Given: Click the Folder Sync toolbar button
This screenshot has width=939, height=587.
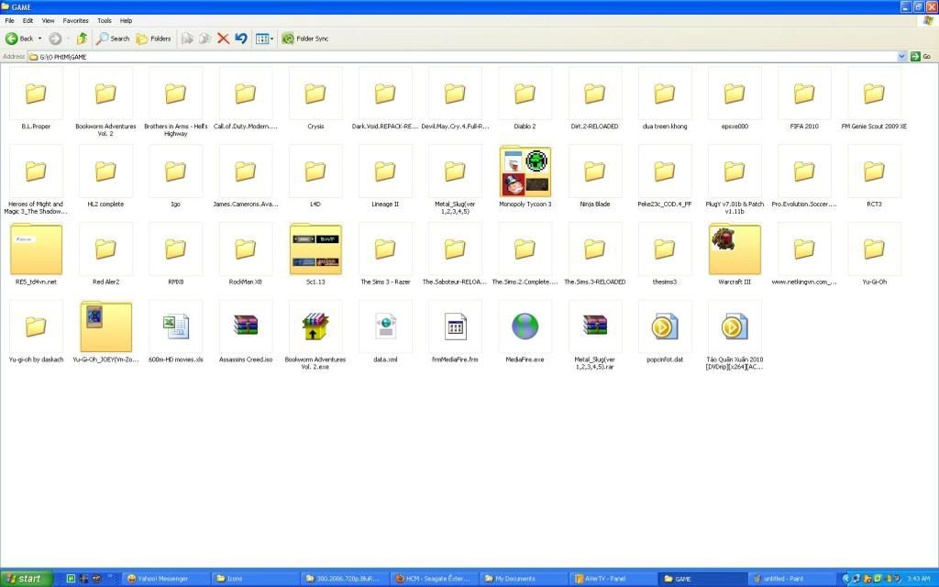Looking at the screenshot, I should pyautogui.click(x=304, y=39).
